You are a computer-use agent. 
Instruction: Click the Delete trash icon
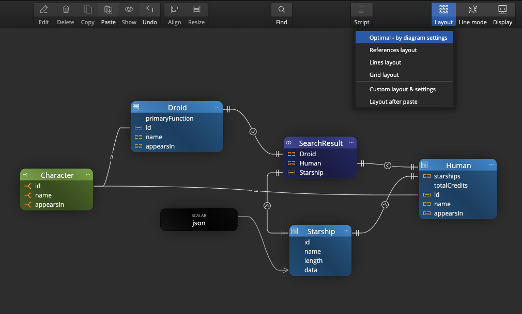[x=66, y=10]
